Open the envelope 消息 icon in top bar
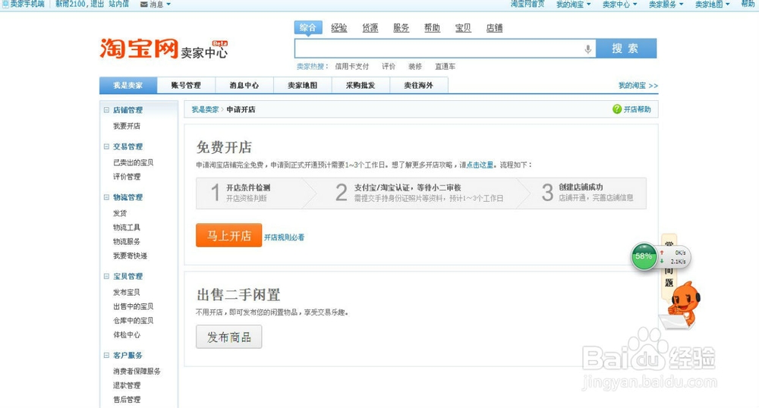The width and height of the screenshot is (759, 408). click(x=143, y=5)
